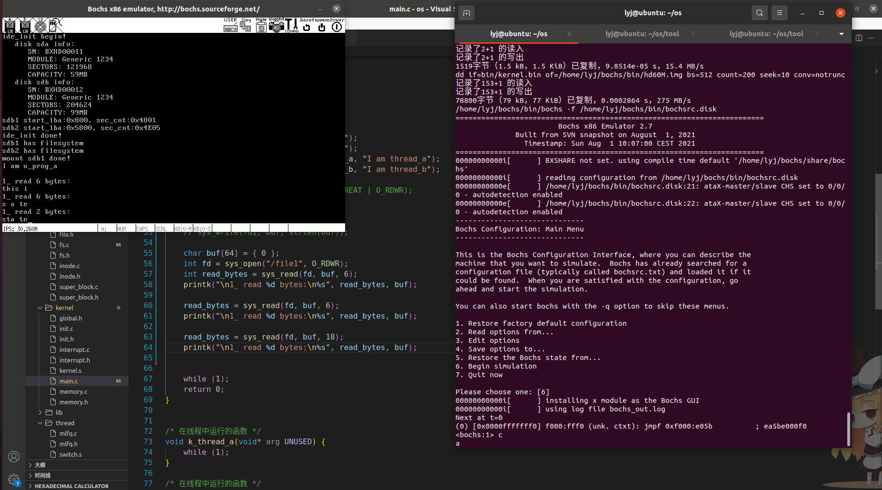Open VS Code Accounts icon

click(14, 457)
